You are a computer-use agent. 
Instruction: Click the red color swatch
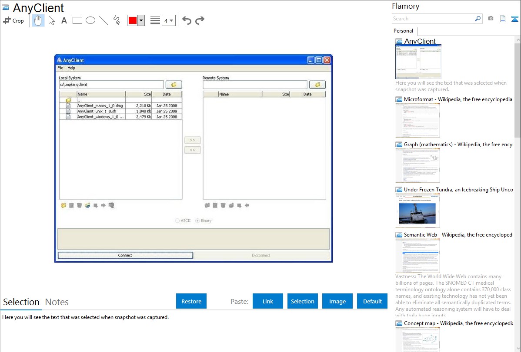tap(133, 20)
